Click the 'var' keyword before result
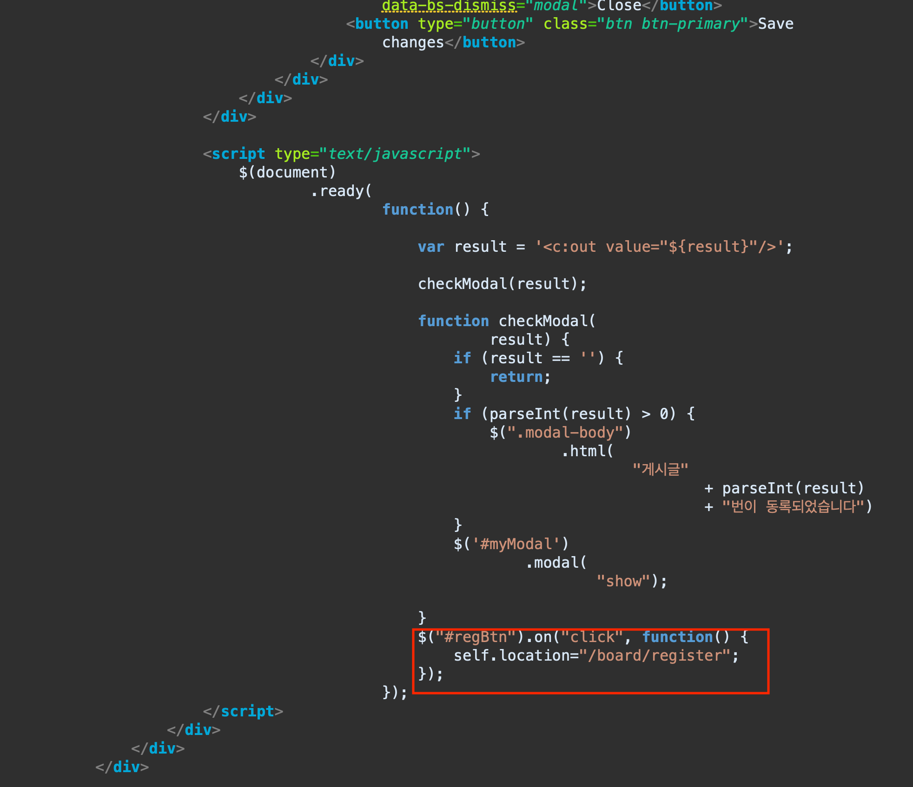Screen dimensions: 913x787 click(431, 247)
